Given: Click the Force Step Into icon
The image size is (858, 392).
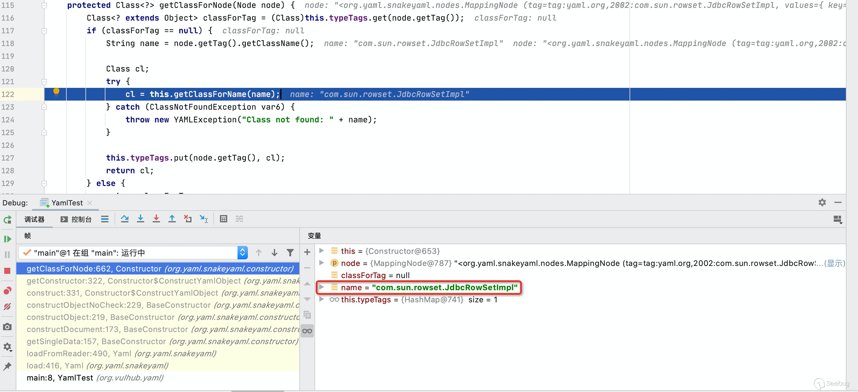Looking at the screenshot, I should pos(156,219).
